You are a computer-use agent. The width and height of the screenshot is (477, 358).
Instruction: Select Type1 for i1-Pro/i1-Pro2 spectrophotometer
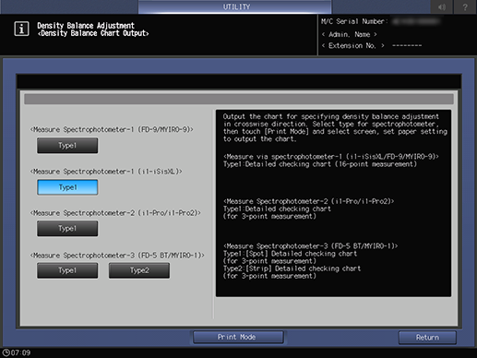pos(67,229)
